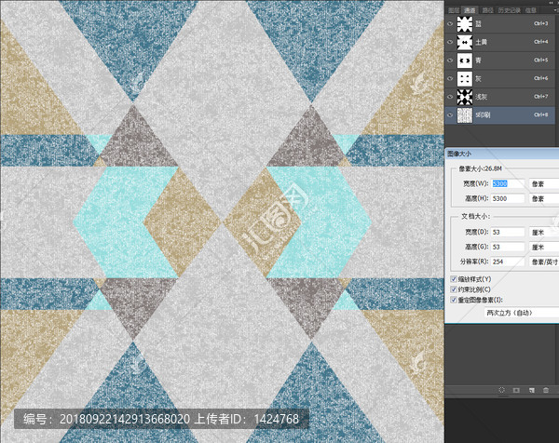This screenshot has height=443, width=559.
Task: Click the 图像大小 dialog title bar
Action: click(502, 154)
